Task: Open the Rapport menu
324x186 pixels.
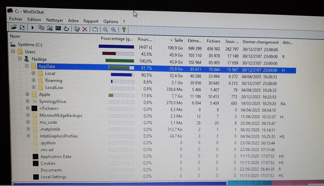Action: (x=91, y=21)
